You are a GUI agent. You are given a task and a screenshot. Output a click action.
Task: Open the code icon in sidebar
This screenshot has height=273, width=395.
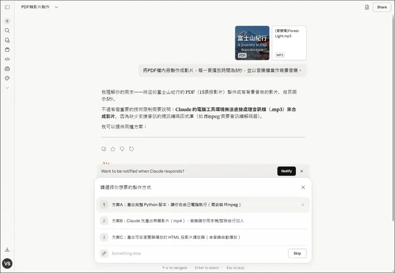pyautogui.click(x=7, y=59)
